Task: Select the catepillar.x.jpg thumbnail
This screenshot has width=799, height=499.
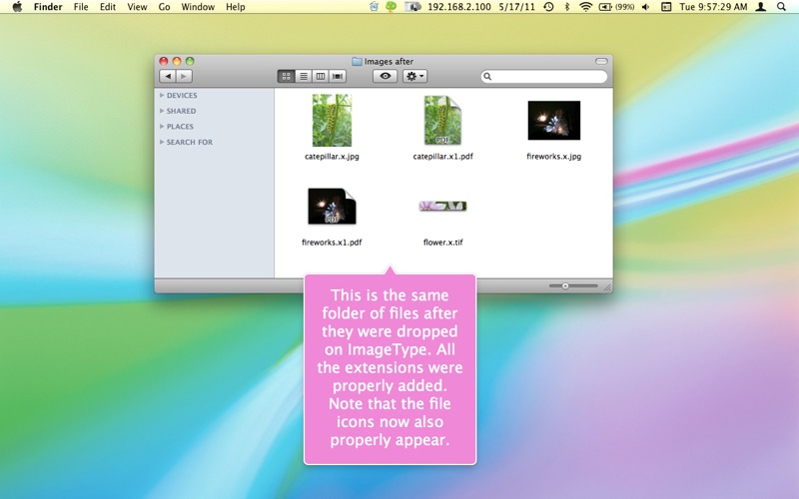Action: [x=332, y=120]
